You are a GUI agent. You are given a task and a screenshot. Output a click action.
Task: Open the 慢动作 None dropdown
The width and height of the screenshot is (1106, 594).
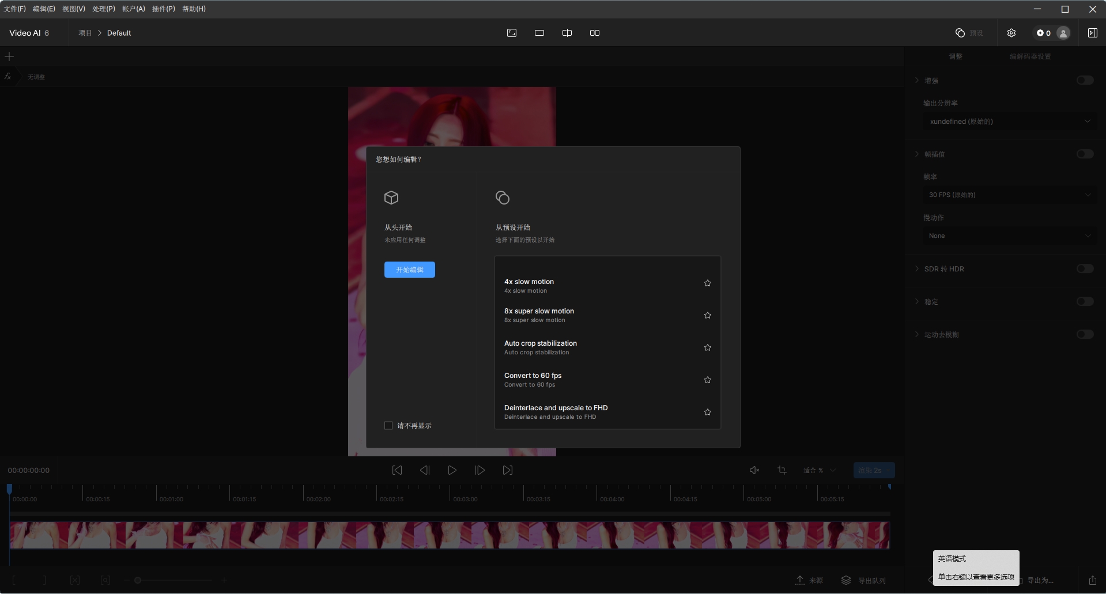pos(1010,236)
